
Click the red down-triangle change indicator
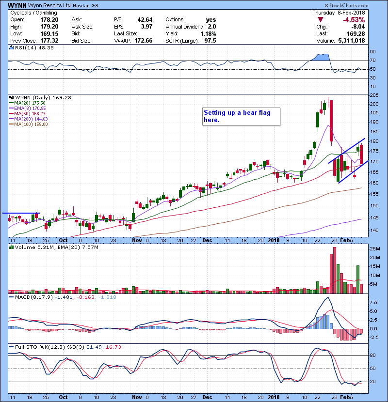pyautogui.click(x=320, y=20)
